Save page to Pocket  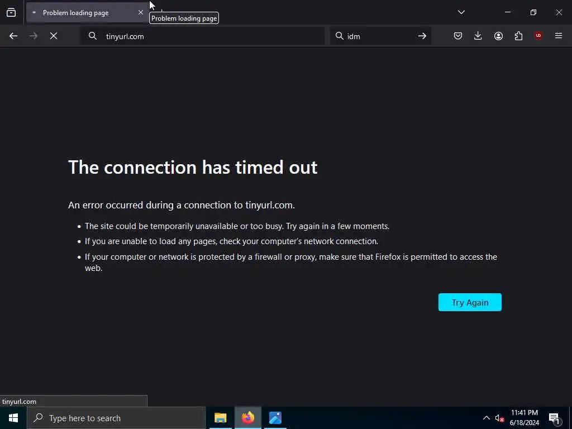click(x=458, y=36)
